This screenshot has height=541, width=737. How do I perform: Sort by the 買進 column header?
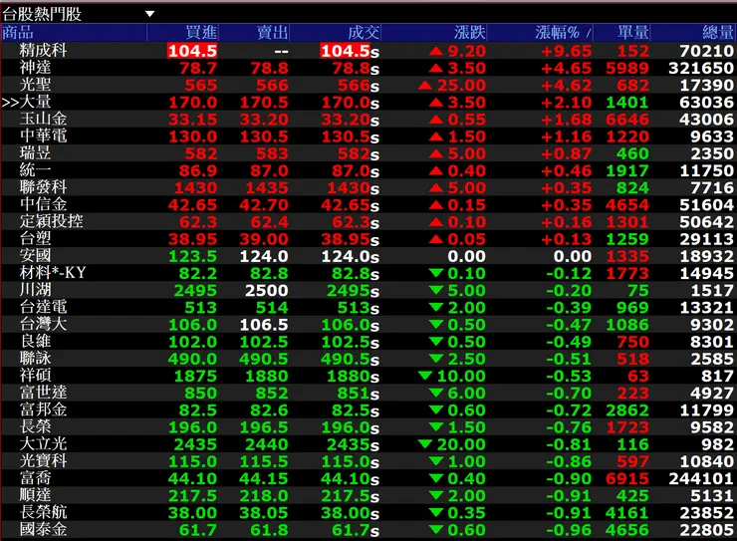coord(201,33)
